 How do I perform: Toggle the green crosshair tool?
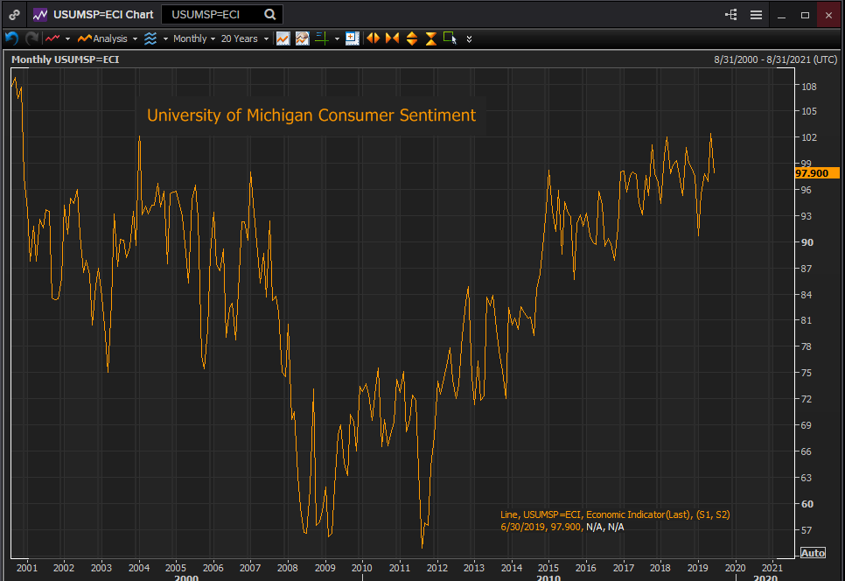pyautogui.click(x=321, y=38)
